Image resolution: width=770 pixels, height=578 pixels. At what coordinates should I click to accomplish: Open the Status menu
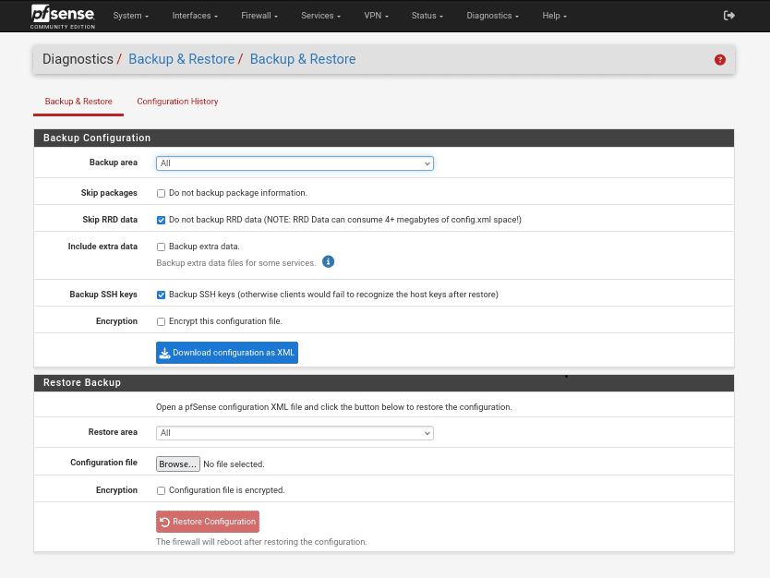427,16
